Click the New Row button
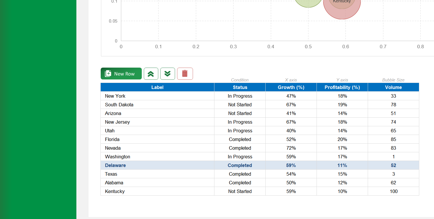 121,74
